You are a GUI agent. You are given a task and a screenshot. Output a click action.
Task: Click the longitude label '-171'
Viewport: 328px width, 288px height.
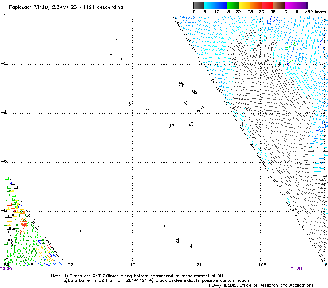point(196,265)
